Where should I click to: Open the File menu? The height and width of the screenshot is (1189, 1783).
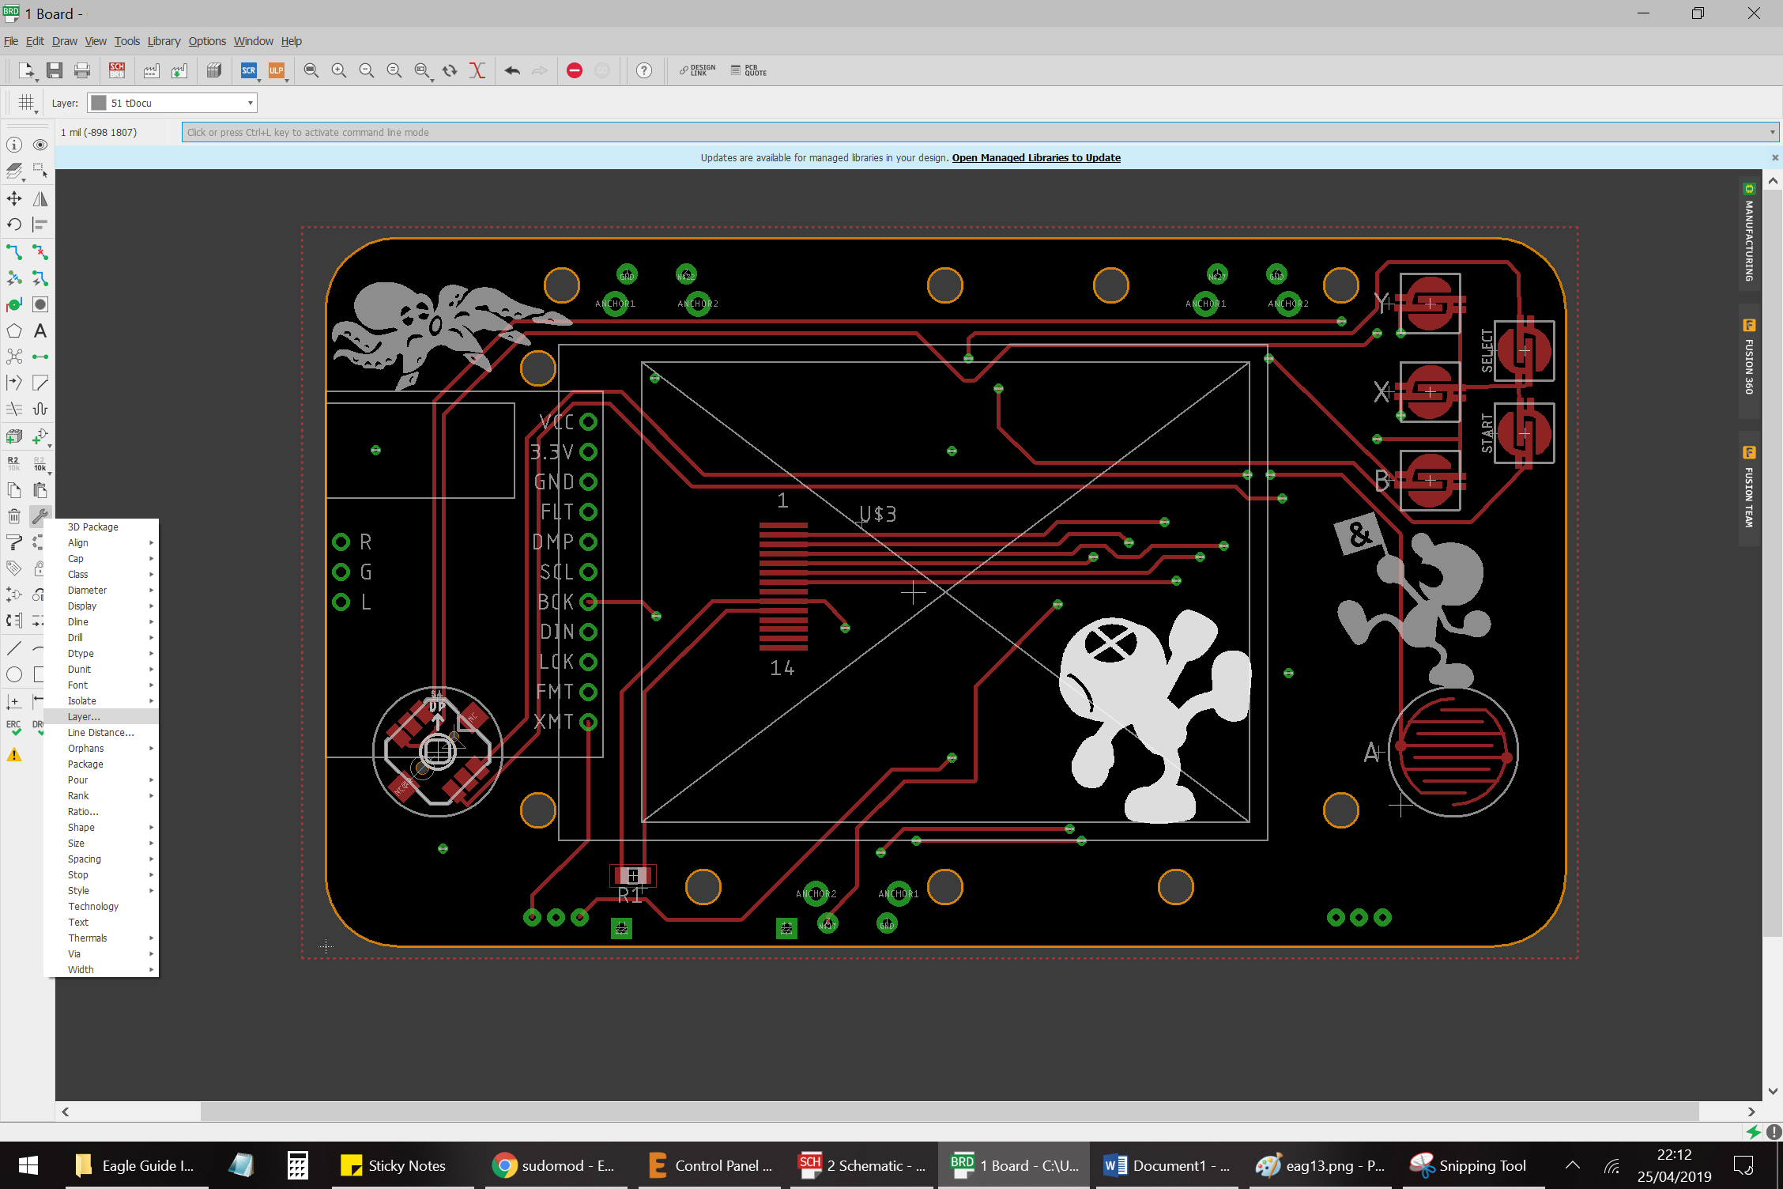pos(11,41)
